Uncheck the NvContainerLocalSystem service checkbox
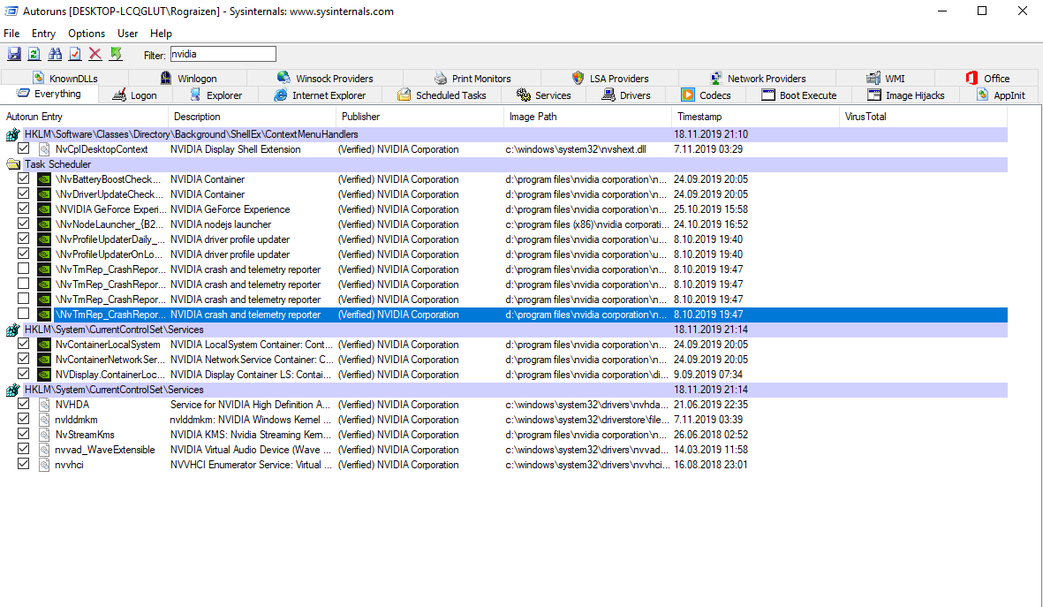This screenshot has height=607, width=1043. (x=23, y=344)
